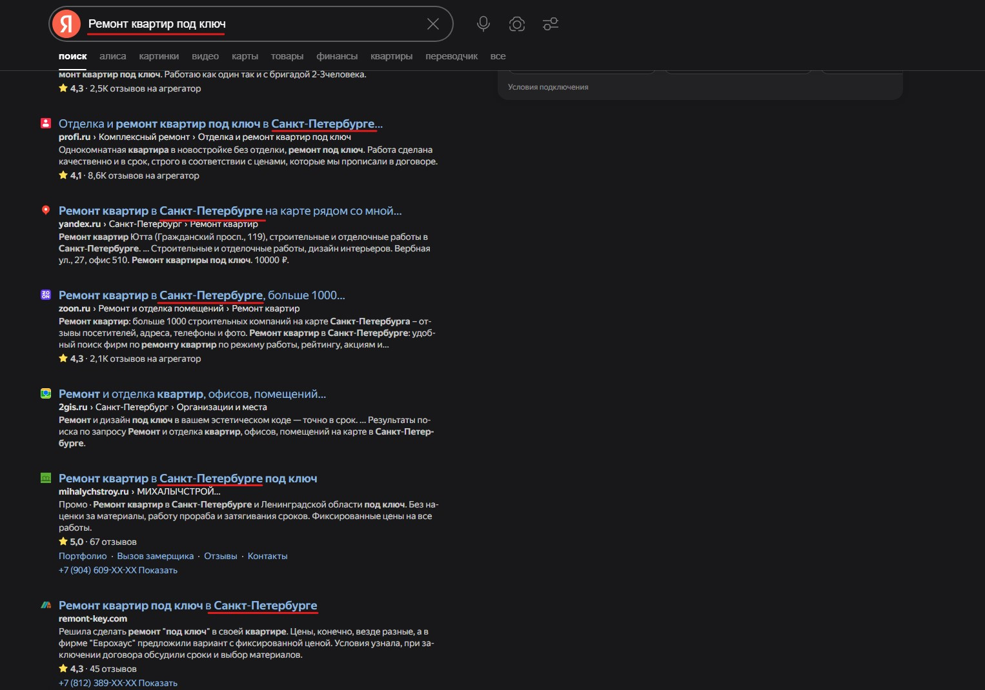The width and height of the screenshot is (985, 690).
Task: Click the Yandex Maps pin favicon
Action: click(46, 210)
